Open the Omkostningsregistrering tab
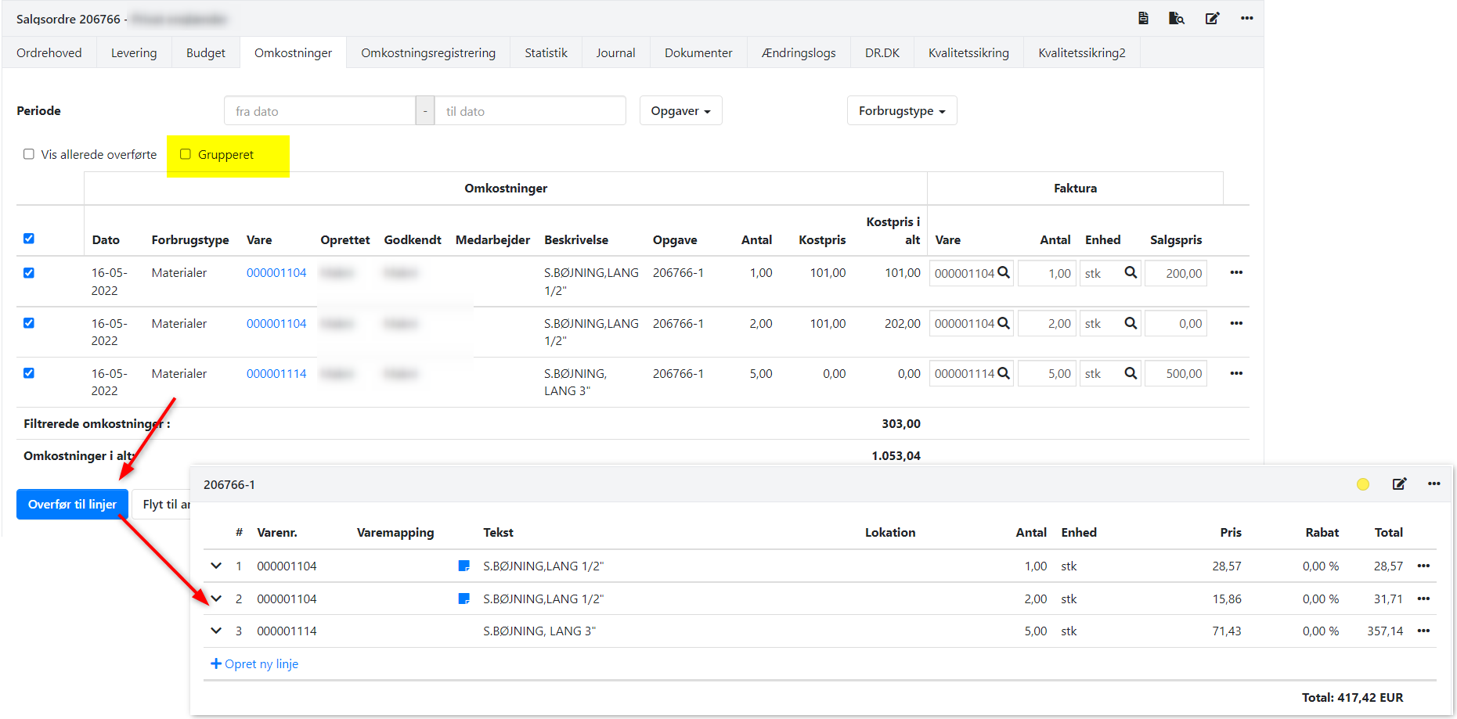The width and height of the screenshot is (1457, 719). click(428, 53)
